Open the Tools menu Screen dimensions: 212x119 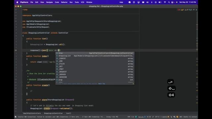[x=77, y=2]
